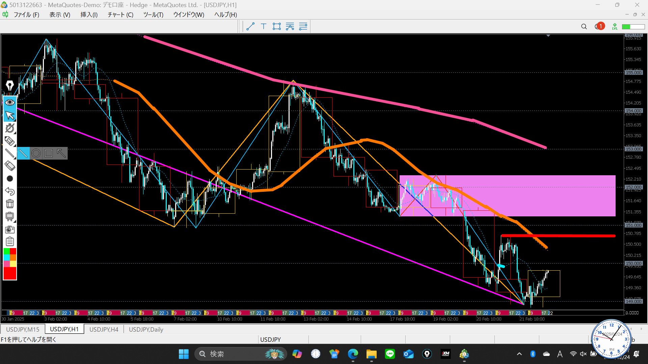Choose the green color swatch
The height and width of the screenshot is (364, 648).
(x=6, y=251)
